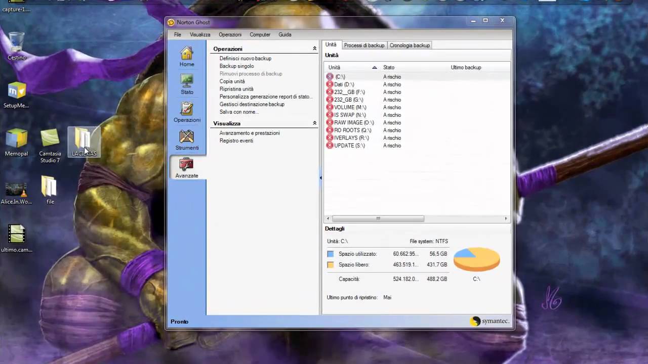Open the Visualizza menu
648x364 pixels.
pos(200,34)
